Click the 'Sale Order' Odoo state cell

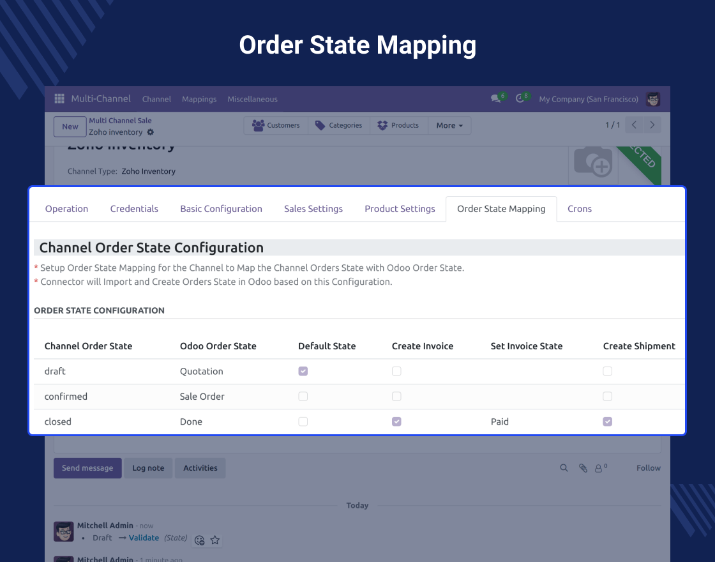pos(202,397)
